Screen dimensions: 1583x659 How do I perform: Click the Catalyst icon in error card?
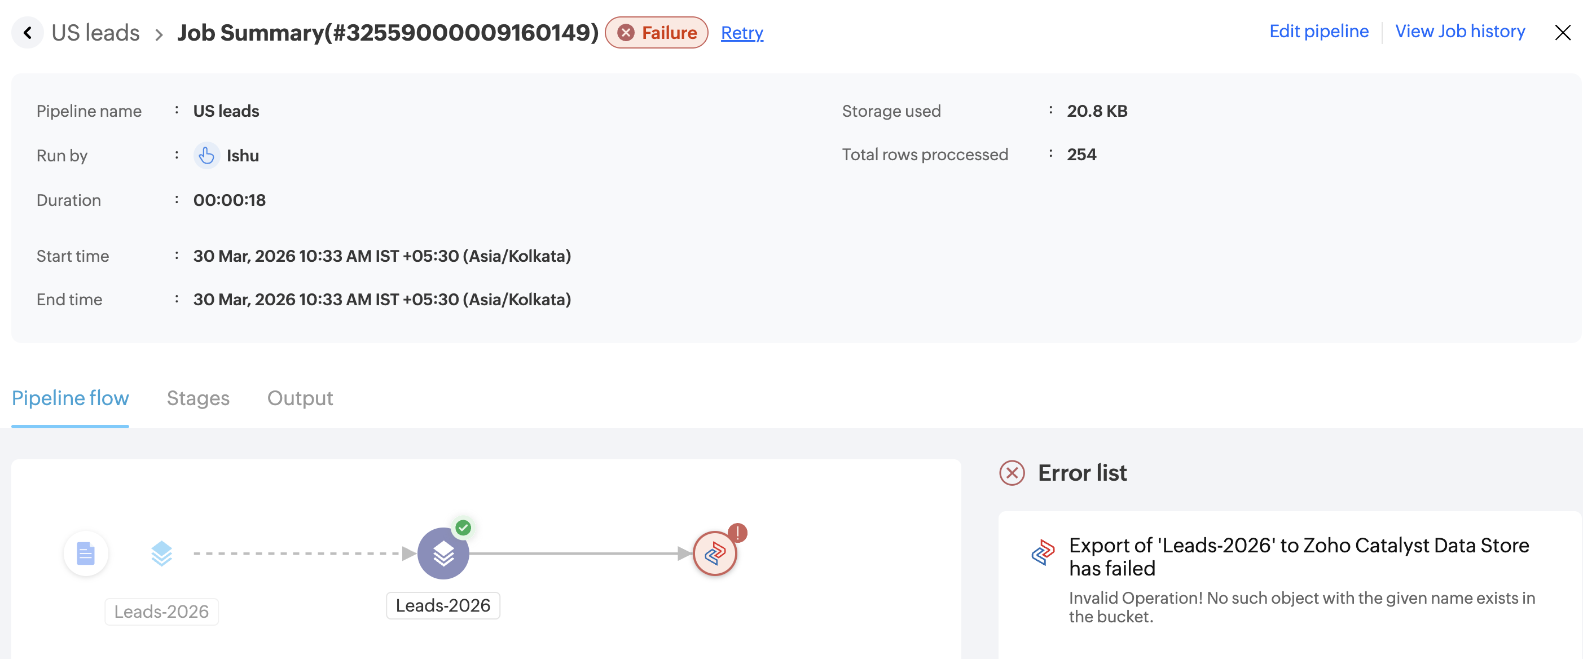[1043, 552]
